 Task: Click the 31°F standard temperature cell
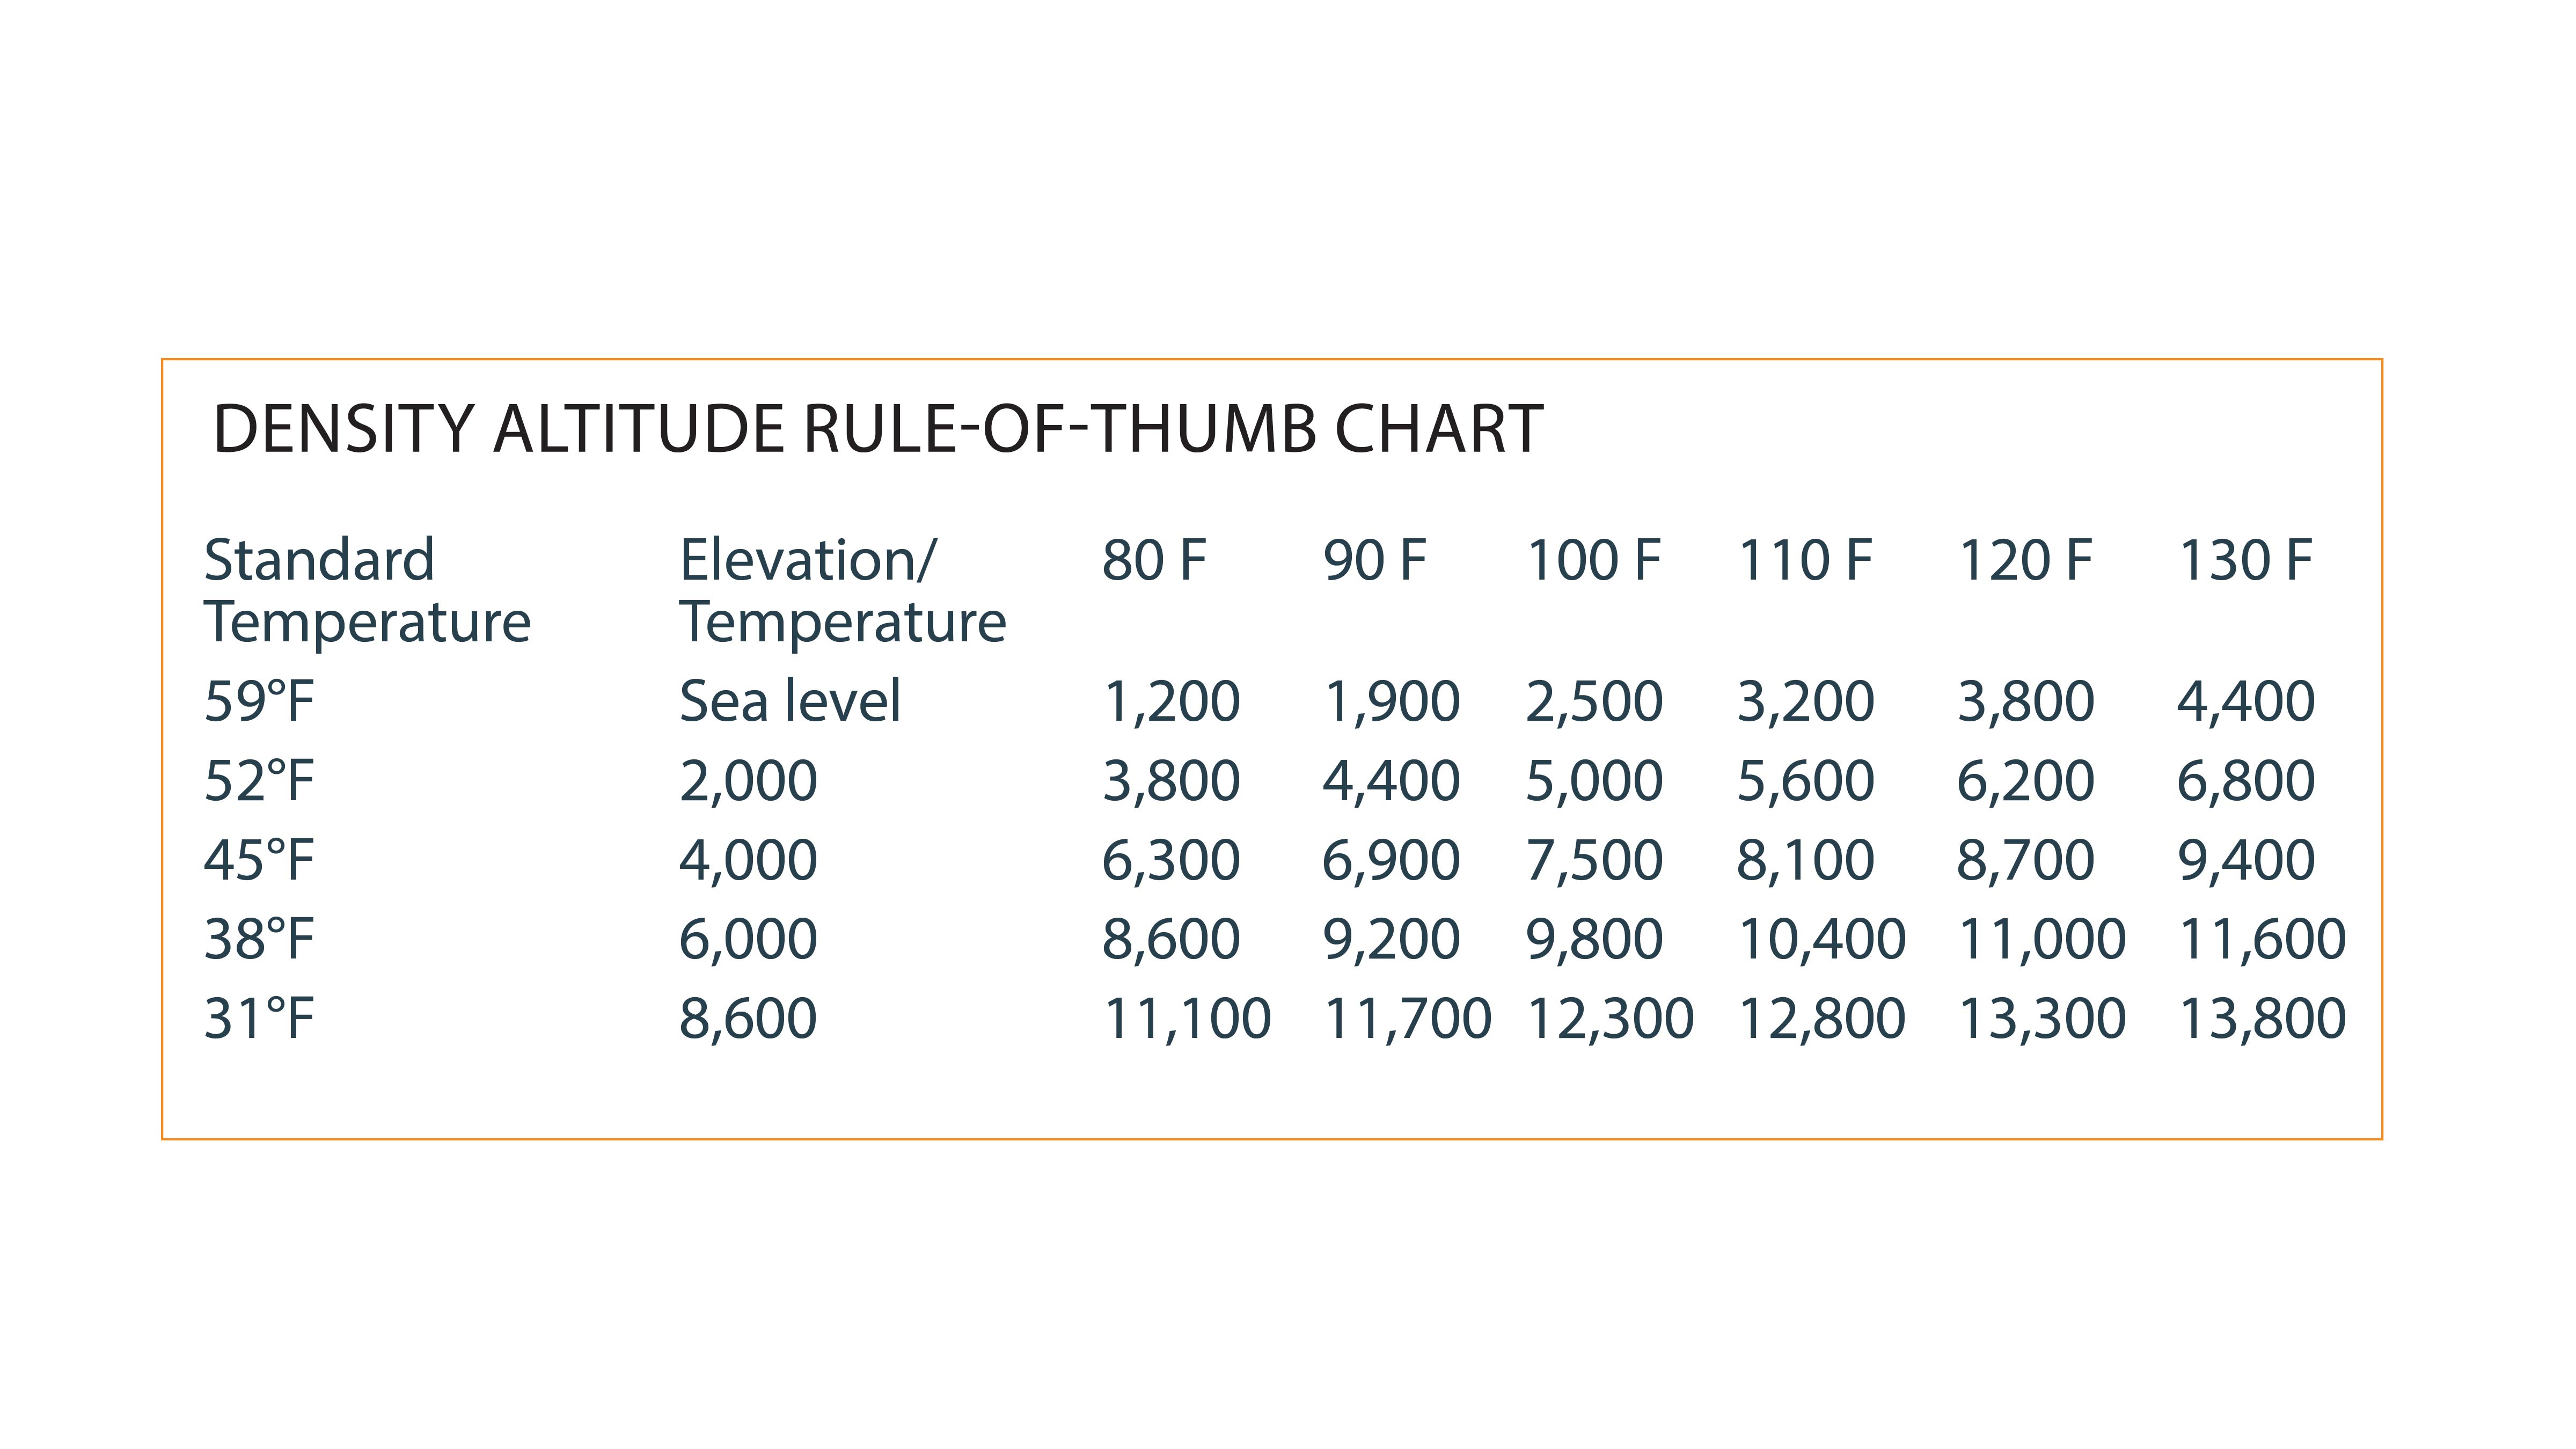click(x=259, y=1018)
